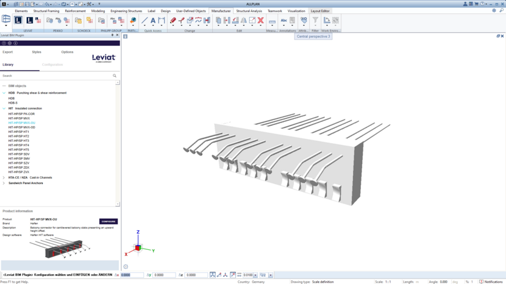The height and width of the screenshot is (284, 506).
Task: Collapse the HIT Insulated connection group
Action: click(4, 108)
